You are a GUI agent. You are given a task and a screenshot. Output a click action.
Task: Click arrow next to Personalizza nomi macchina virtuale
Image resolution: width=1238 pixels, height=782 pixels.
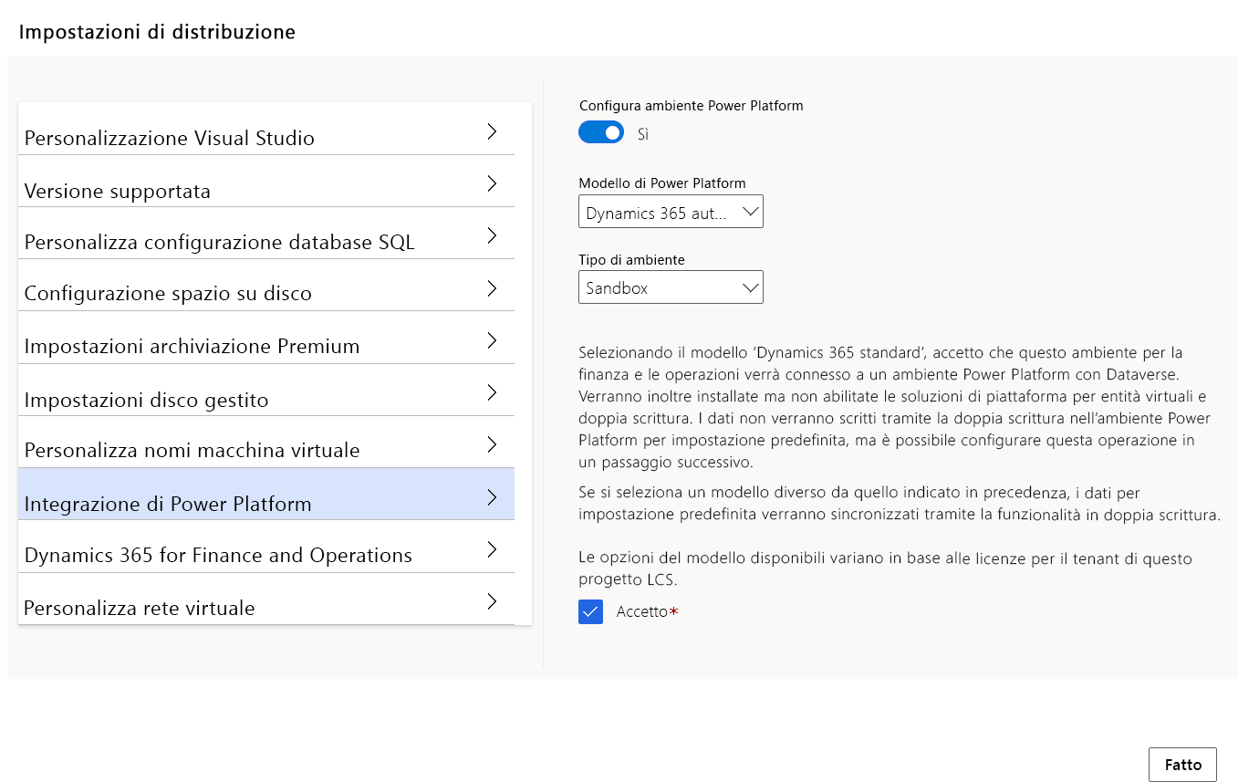[492, 444]
